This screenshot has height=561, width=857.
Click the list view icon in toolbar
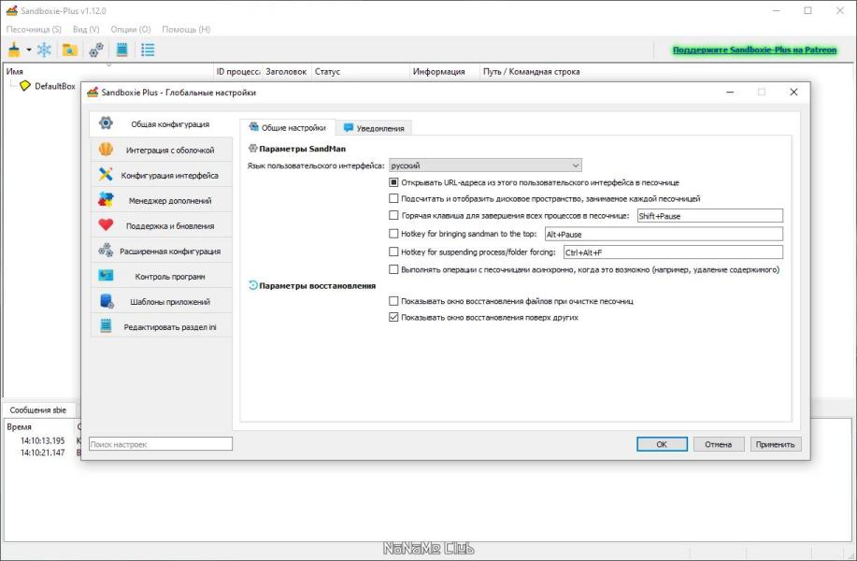pos(148,50)
